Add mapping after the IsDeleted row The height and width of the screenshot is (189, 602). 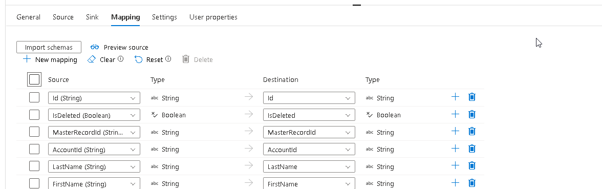[455, 114]
